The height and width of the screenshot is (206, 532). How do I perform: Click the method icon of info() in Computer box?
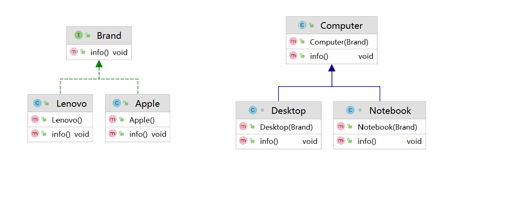(x=293, y=56)
